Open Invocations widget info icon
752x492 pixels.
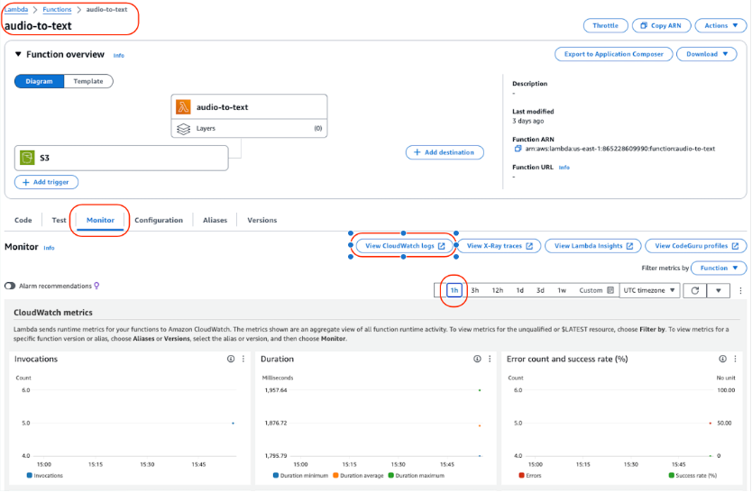pos(231,359)
